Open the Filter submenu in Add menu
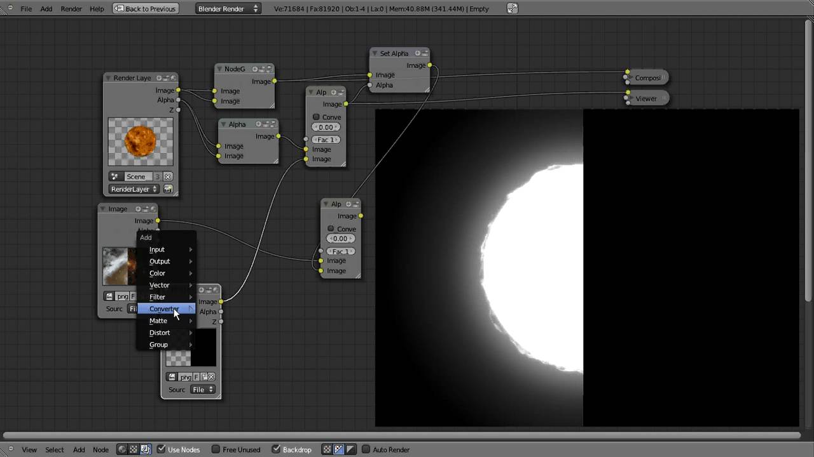The height and width of the screenshot is (457, 814). pyautogui.click(x=167, y=297)
